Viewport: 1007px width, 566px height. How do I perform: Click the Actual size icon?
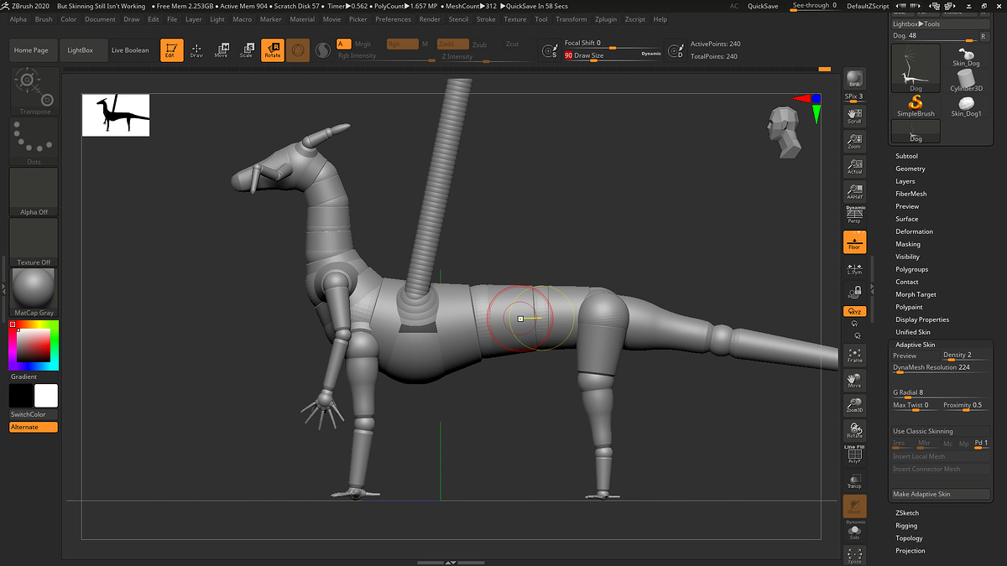(x=854, y=166)
